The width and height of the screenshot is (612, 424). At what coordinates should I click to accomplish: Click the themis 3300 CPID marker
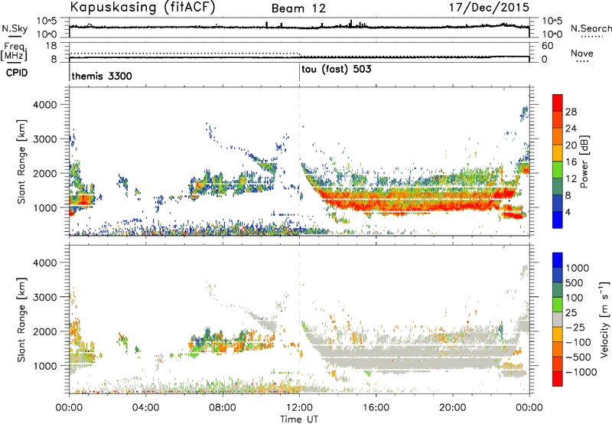coord(102,76)
